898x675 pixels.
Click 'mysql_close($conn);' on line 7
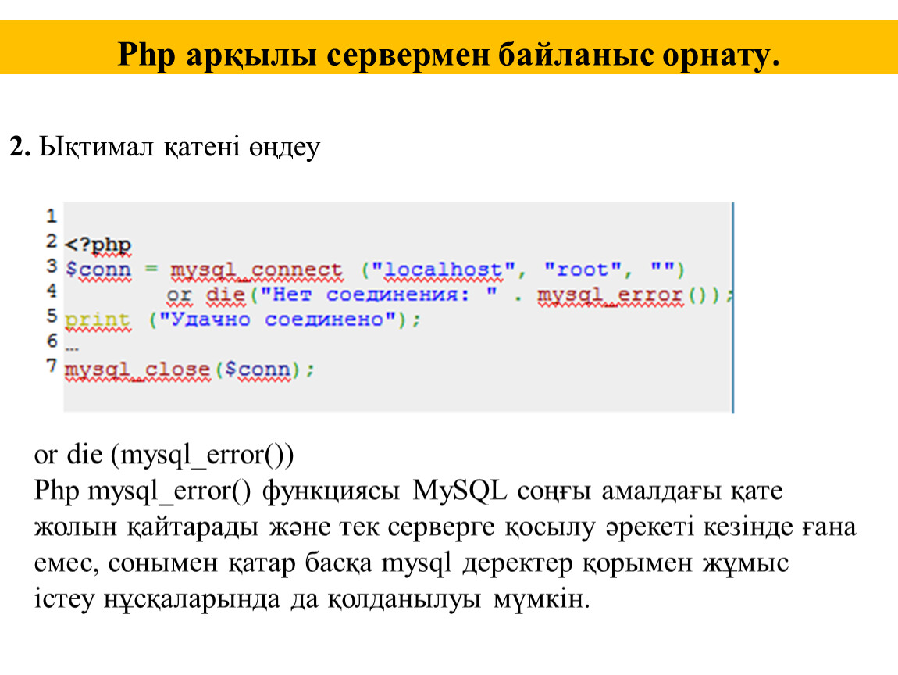click(190, 370)
